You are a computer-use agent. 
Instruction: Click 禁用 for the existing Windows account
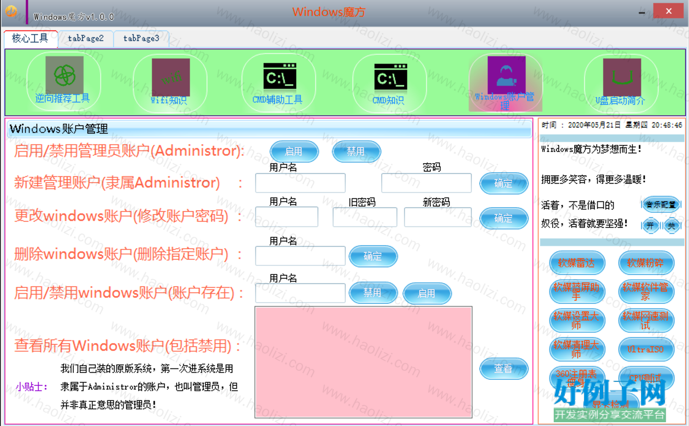click(373, 293)
